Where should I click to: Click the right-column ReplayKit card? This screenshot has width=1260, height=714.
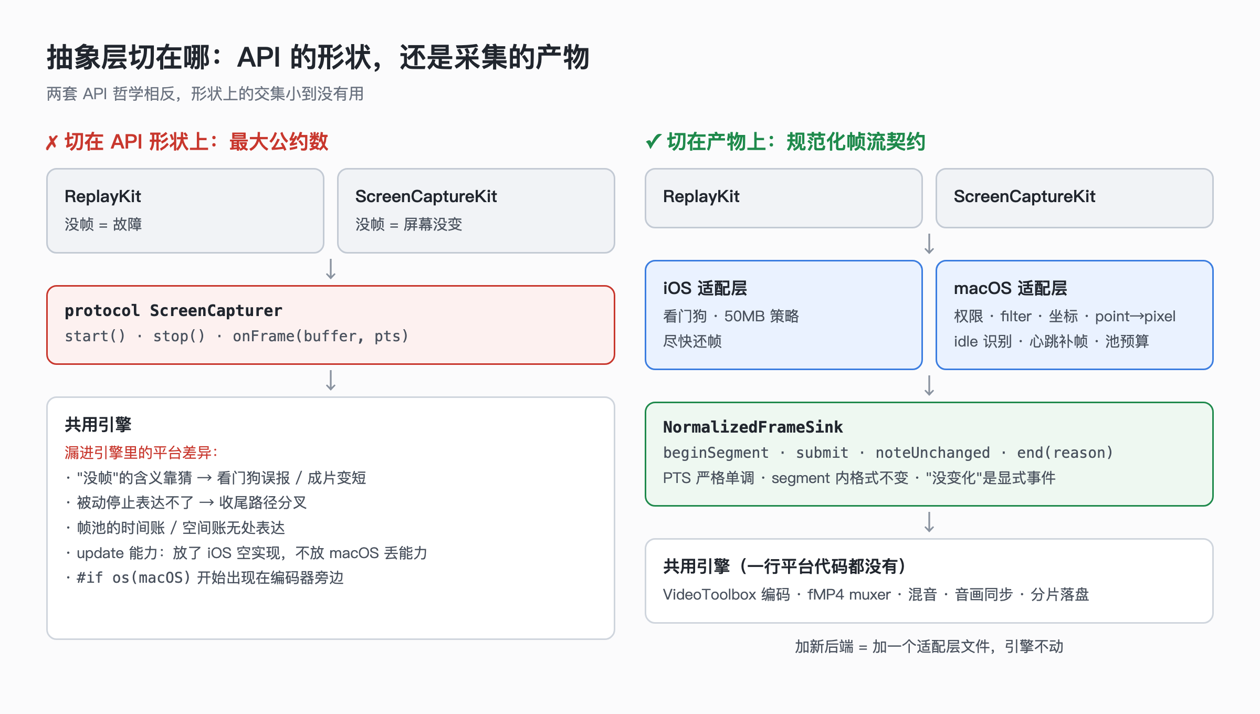pyautogui.click(x=784, y=198)
